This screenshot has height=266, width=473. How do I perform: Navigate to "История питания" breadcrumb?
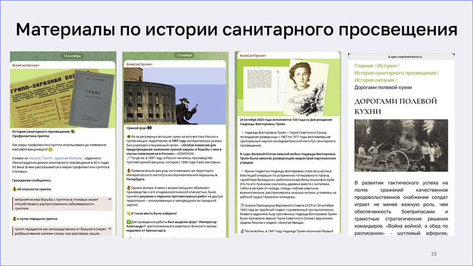tap(376, 80)
